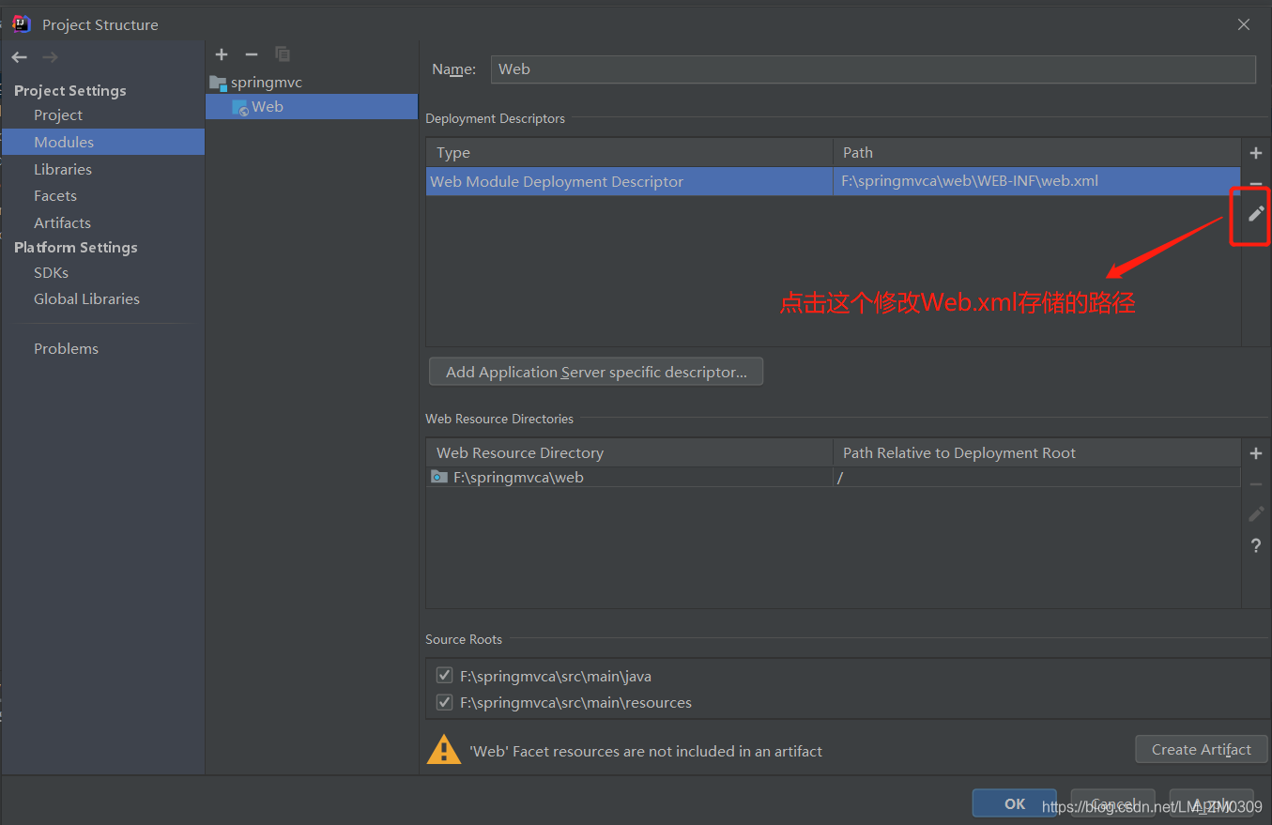1272x825 pixels.
Task: Click the Path column header
Action: point(1036,152)
